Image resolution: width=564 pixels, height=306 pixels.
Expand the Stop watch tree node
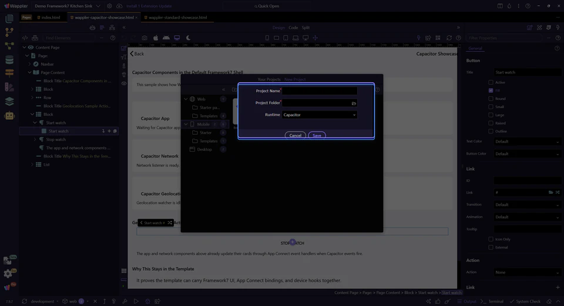35,140
